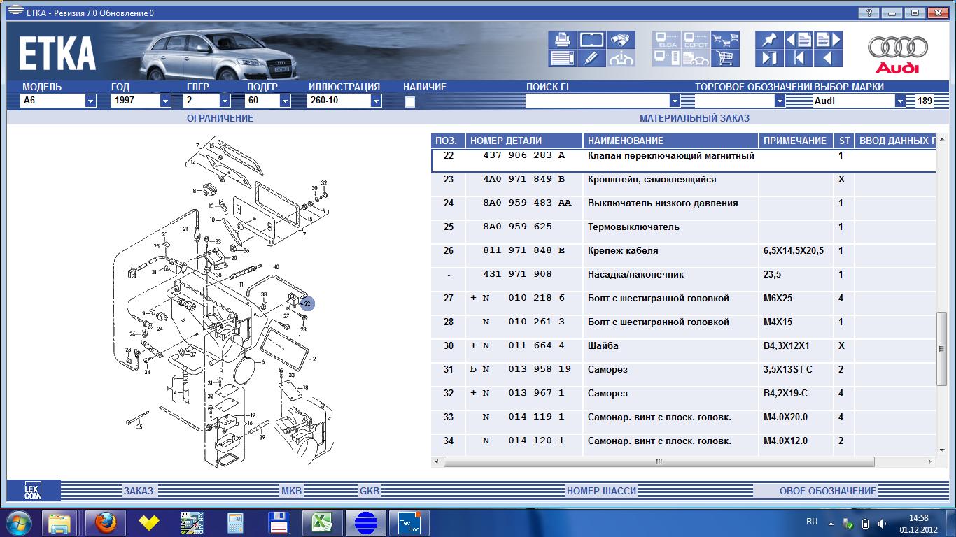Click the plain back arrow icon
The width and height of the screenshot is (956, 537).
coord(827,58)
